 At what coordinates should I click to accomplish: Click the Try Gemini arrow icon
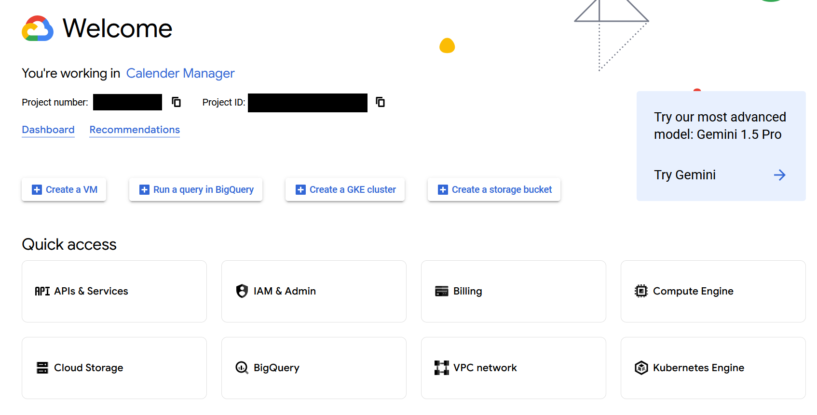779,175
